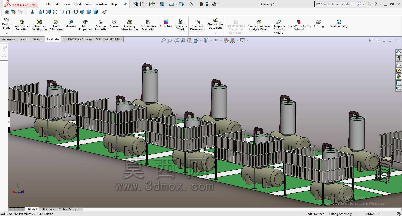Viewport: 402px width, 216px height.
Task: Open the Options gear
Action: pos(214,4)
